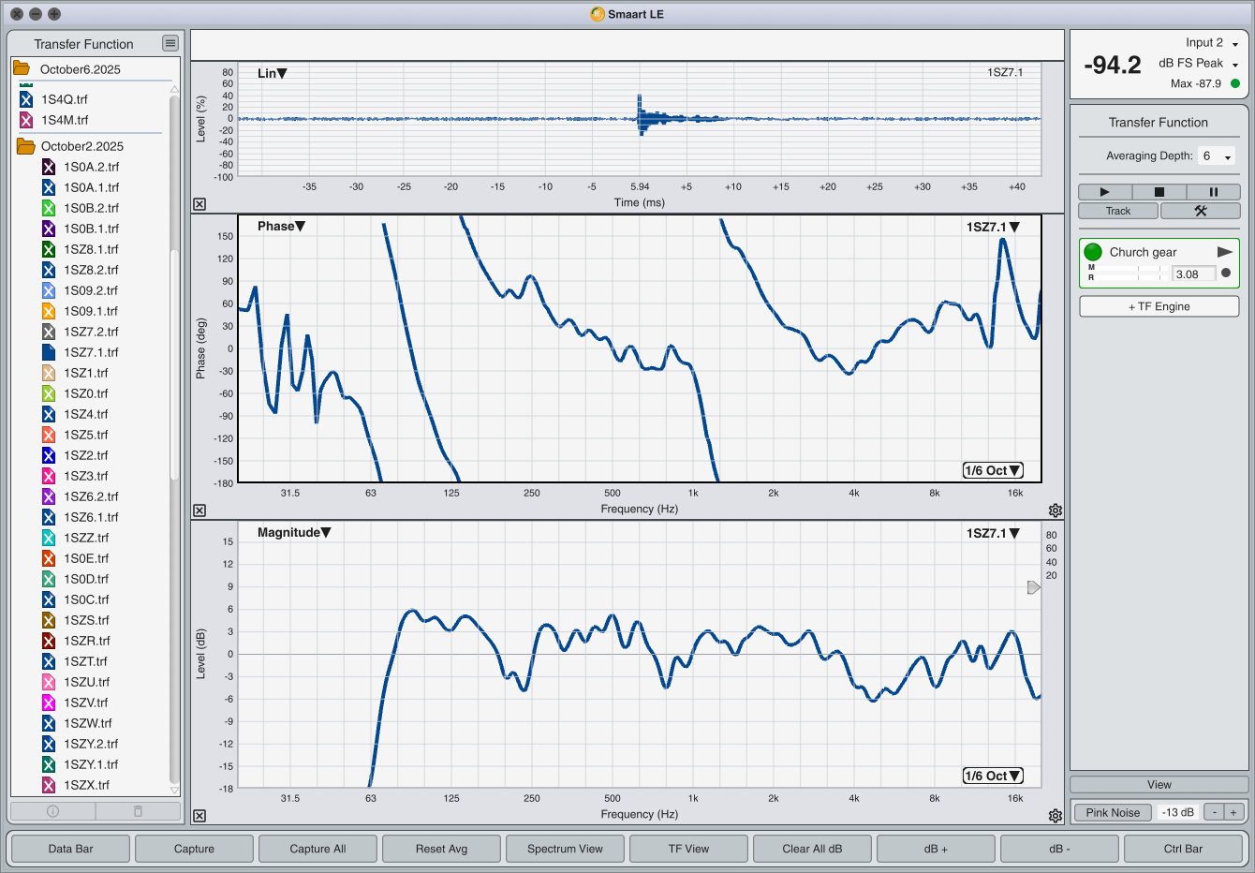The image size is (1255, 873).
Task: Switch to Spectrum View
Action: (x=565, y=849)
